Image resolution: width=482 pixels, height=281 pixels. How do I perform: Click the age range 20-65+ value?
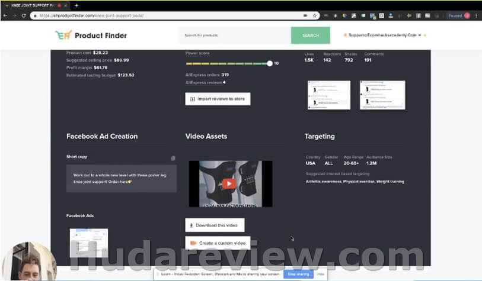[351, 163]
